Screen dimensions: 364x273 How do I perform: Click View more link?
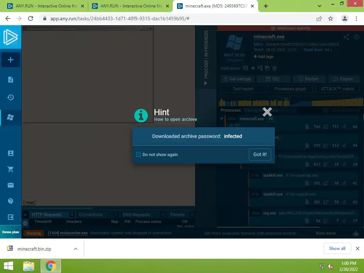325,233
